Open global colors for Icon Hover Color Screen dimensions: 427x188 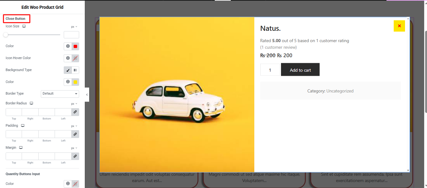click(x=68, y=58)
